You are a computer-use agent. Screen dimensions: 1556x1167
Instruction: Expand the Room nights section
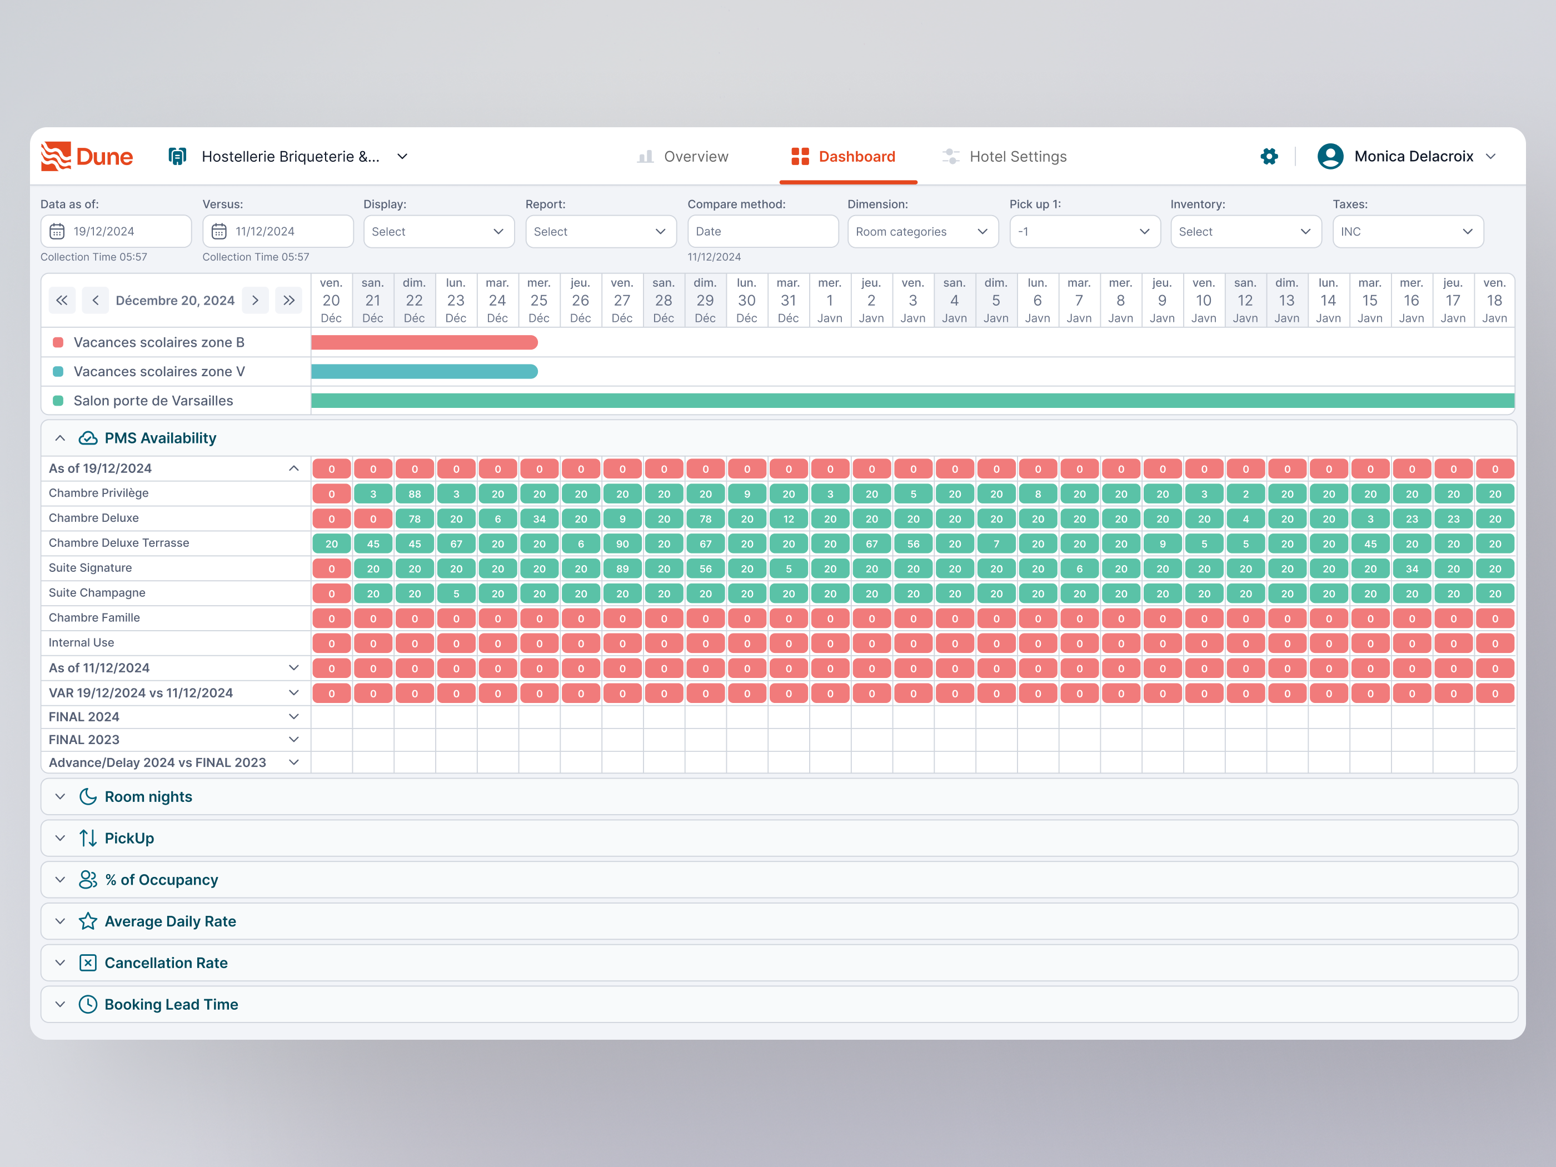coord(61,796)
